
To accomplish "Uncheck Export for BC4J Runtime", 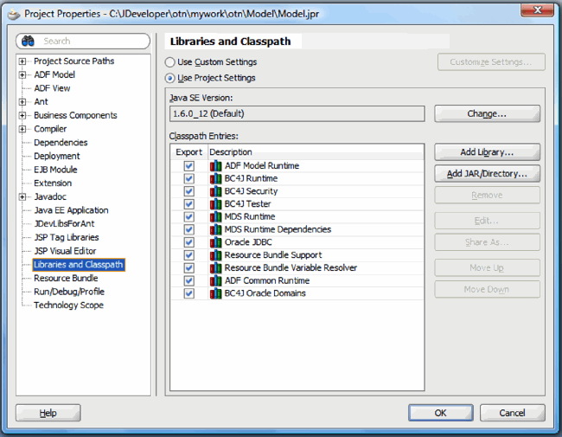I will (x=189, y=178).
